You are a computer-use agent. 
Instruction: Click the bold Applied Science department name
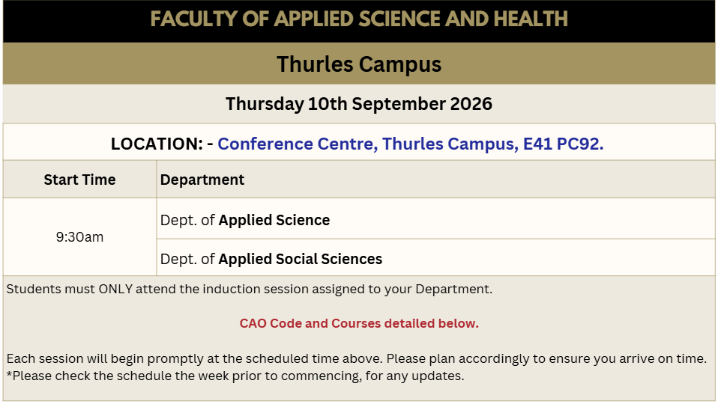[274, 220]
